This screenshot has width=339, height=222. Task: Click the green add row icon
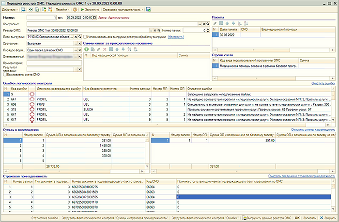tap(86, 49)
